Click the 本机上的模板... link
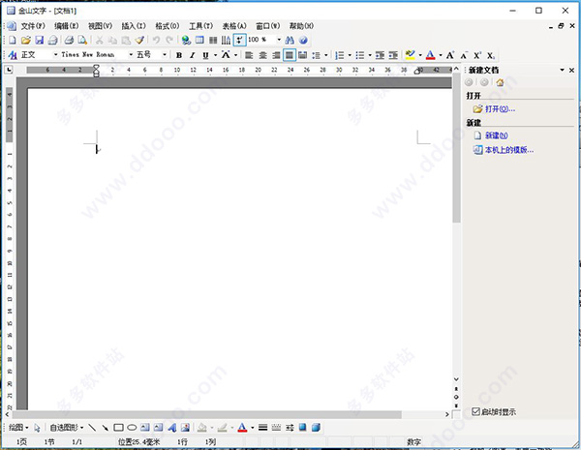581x450 pixels. [x=509, y=150]
